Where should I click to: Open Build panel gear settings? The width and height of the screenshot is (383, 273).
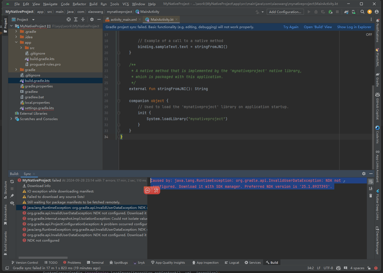pyautogui.click(x=364, y=174)
